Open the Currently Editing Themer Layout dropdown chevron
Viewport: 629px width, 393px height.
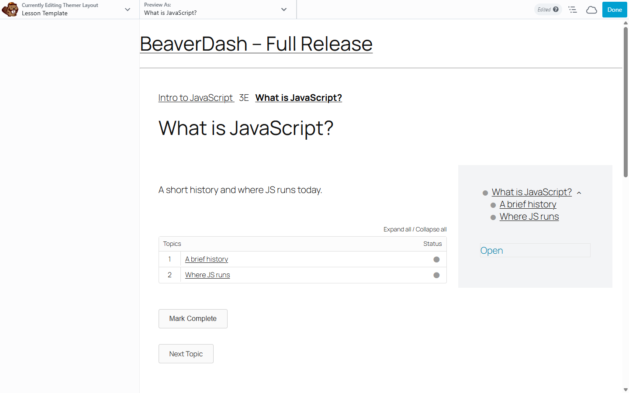tap(128, 9)
